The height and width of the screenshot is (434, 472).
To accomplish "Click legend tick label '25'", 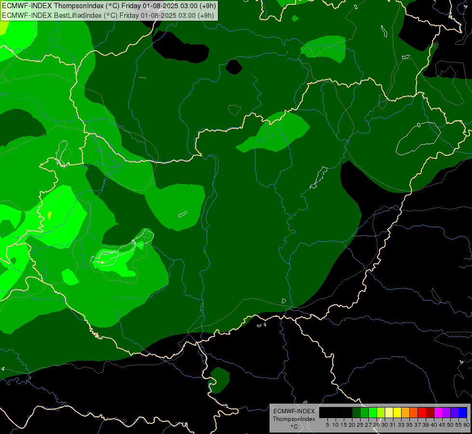I will tap(360, 425).
